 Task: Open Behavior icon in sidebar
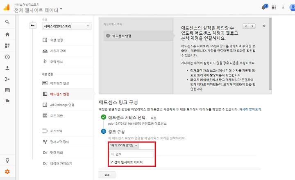click(x=7, y=90)
